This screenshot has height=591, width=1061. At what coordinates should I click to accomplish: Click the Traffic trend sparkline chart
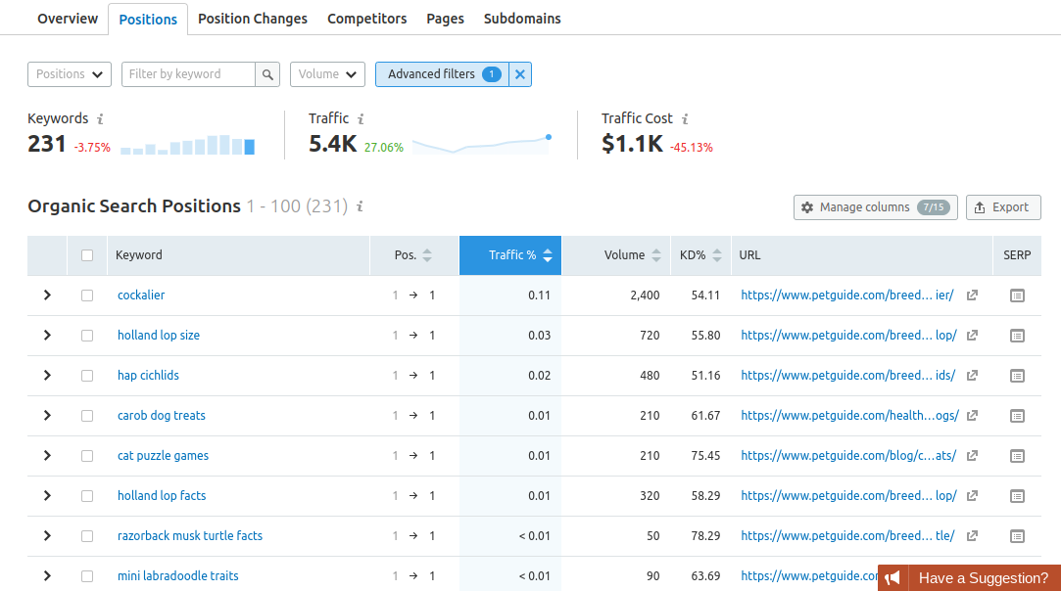coord(480,142)
